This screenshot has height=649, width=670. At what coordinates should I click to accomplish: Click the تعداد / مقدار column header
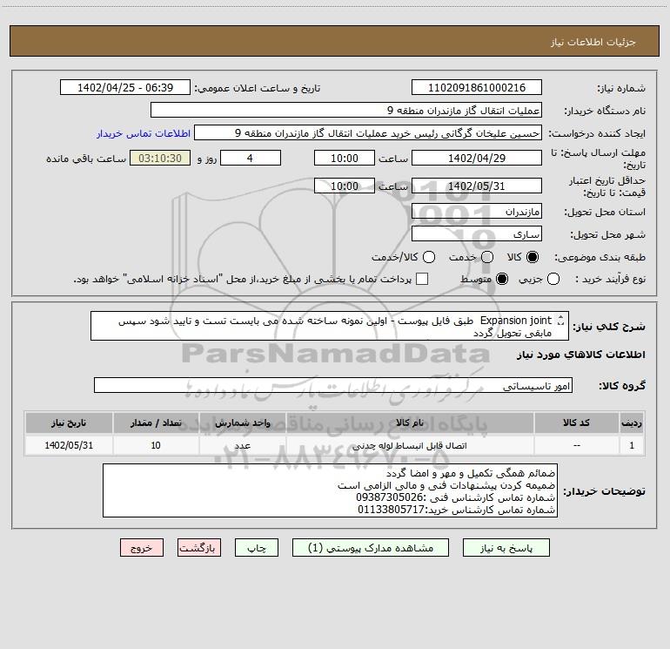[x=156, y=423]
